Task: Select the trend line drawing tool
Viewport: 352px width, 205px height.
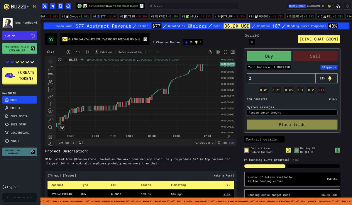Action: pyautogui.click(x=50, y=68)
